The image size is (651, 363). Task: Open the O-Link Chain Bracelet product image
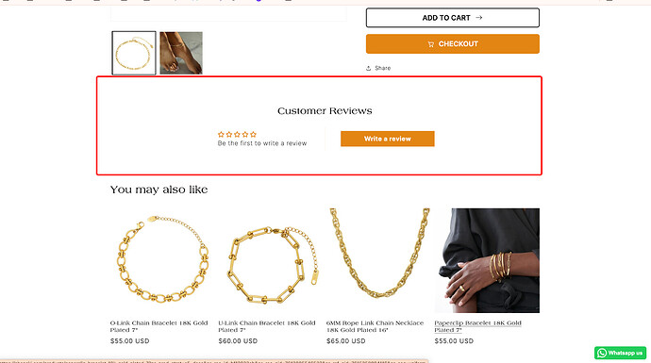[161, 260]
